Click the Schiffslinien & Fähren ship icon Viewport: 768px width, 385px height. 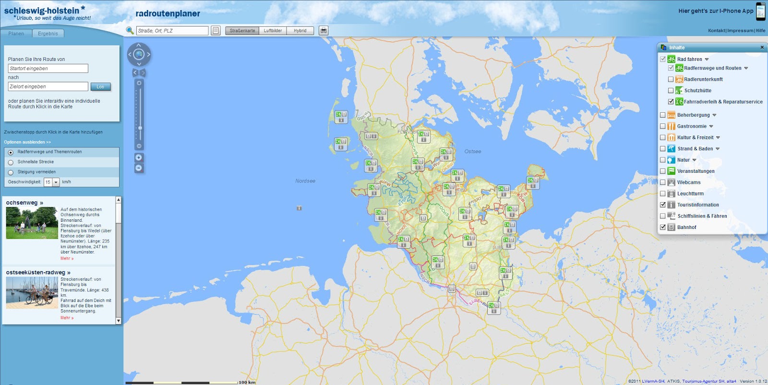(672, 216)
